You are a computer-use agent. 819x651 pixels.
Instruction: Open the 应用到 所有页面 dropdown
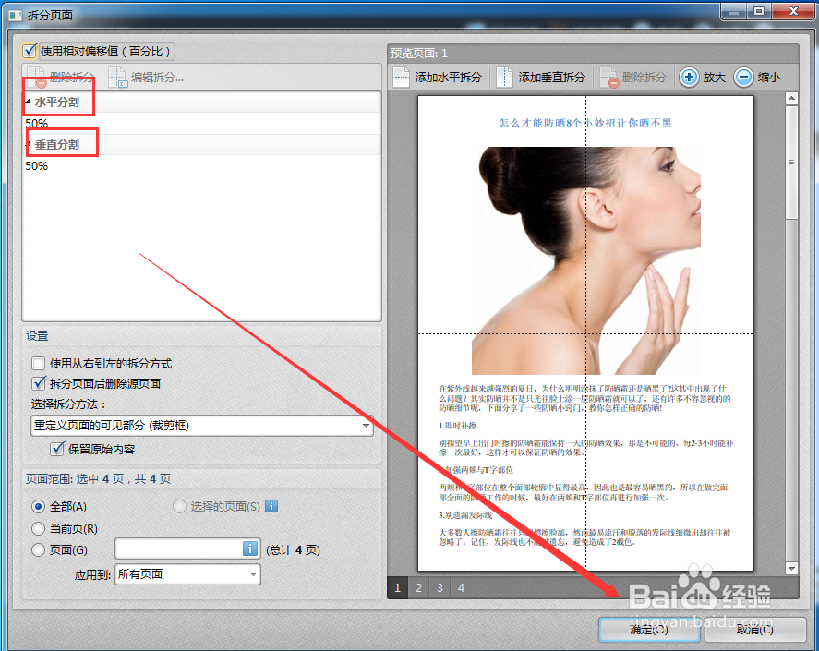(187, 574)
